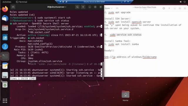
Task: Show Applications grid at dock bottom
Action: coord(5,101)
